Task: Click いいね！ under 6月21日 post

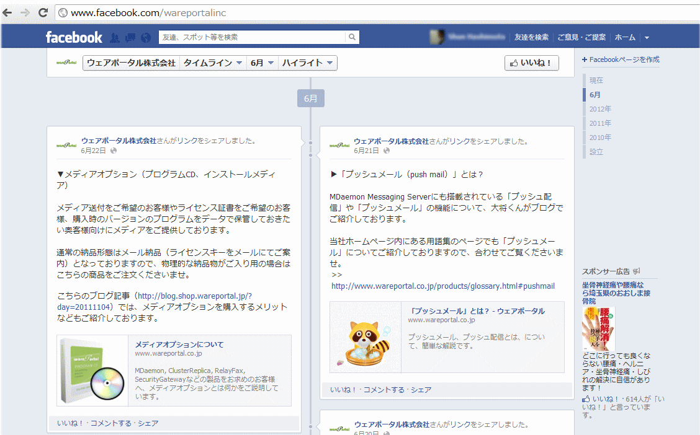Action: pyautogui.click(x=343, y=390)
